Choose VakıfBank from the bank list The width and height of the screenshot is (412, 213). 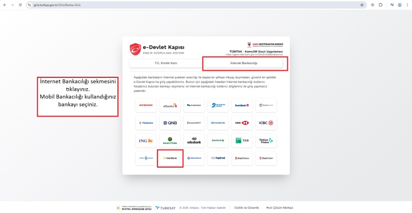[170, 158]
